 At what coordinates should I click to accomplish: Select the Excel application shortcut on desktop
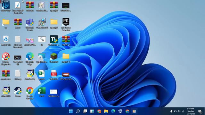(42, 92)
